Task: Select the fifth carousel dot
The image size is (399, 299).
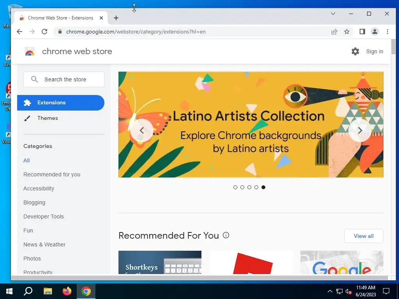Action: pos(263,187)
